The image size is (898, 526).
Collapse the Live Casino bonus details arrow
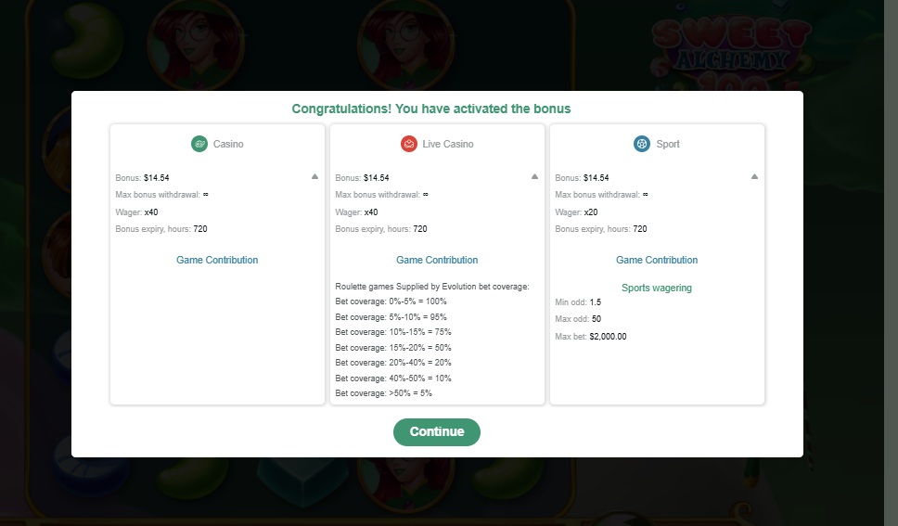pyautogui.click(x=534, y=176)
